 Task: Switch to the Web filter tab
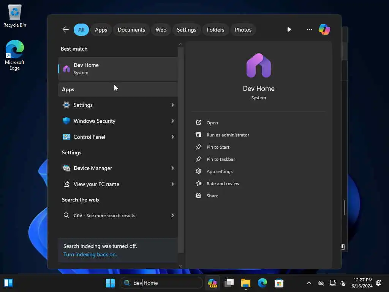tap(161, 30)
